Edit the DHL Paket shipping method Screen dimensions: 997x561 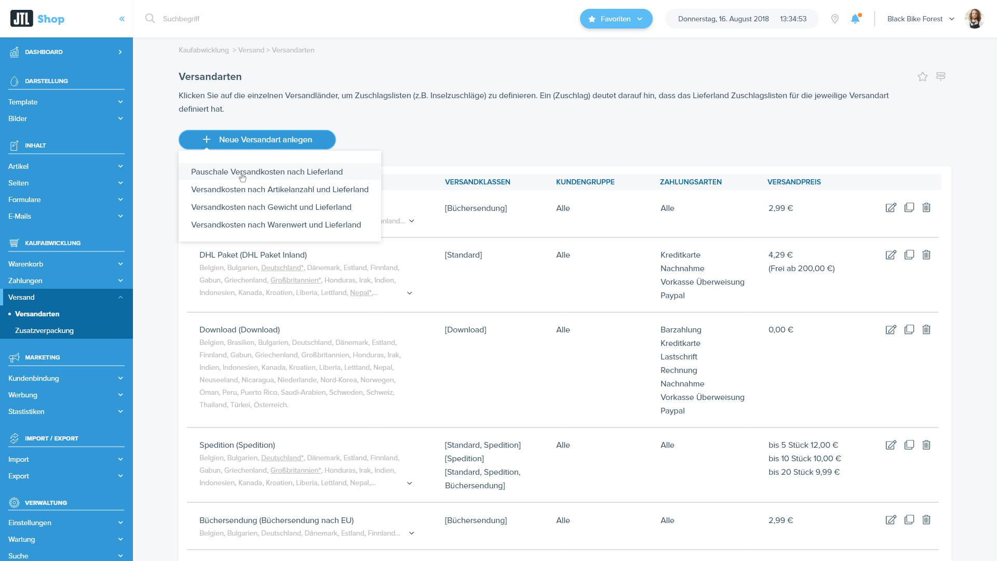[891, 255]
